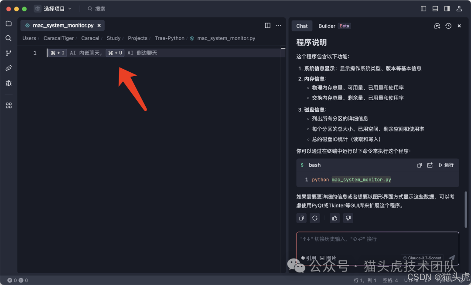Toggle the bottom panel layout button
This screenshot has height=285, width=471.
(x=435, y=9)
